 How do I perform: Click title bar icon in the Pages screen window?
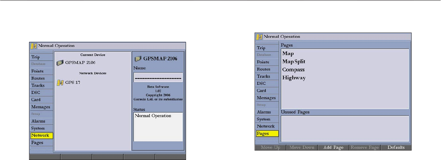259,36
